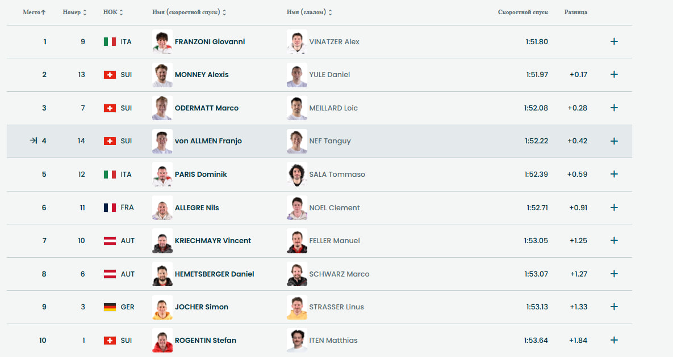Image resolution: width=673 pixels, height=357 pixels.
Task: Click the arrow marker beside place 4
Action: point(34,141)
